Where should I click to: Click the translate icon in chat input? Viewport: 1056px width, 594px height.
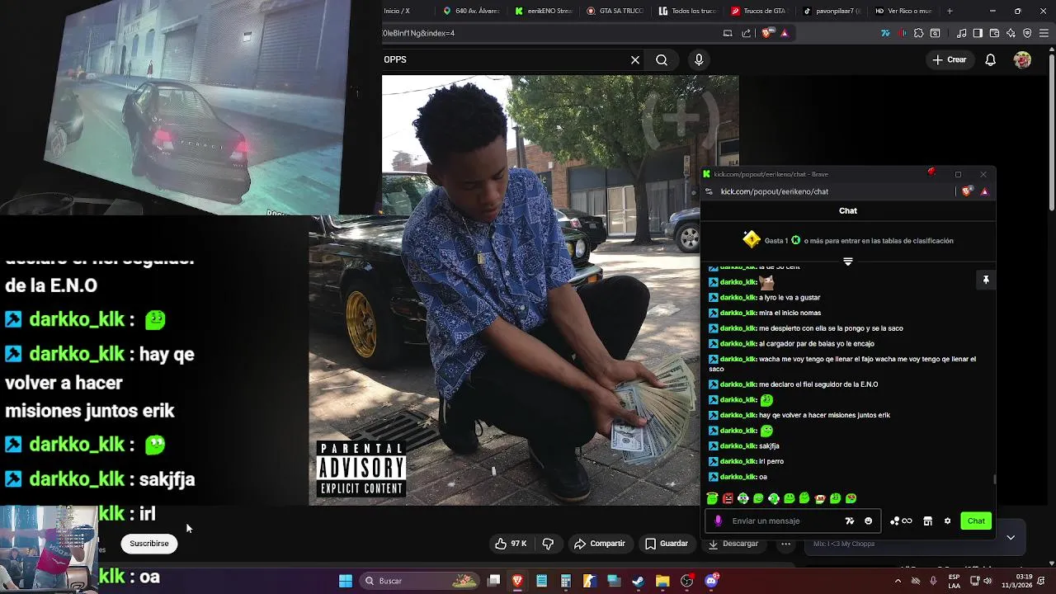(850, 521)
